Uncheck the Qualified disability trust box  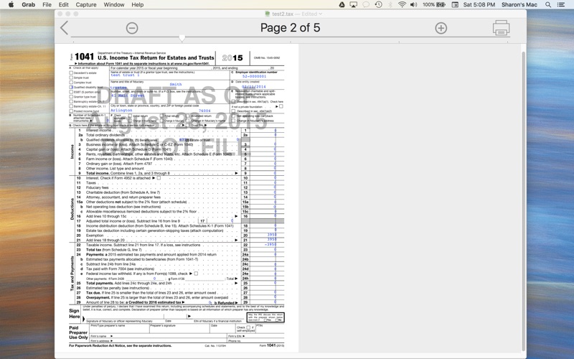click(71, 87)
